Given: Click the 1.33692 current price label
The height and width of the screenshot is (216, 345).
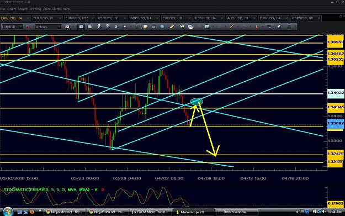Looking at the screenshot, I should [x=336, y=124].
